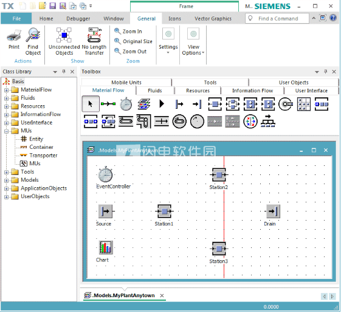Screen dimensions: 341x313
Task: Switch to the Home ribbon tab
Action: point(46,19)
